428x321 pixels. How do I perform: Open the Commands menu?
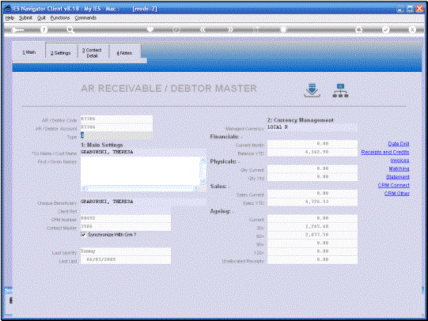coord(85,17)
